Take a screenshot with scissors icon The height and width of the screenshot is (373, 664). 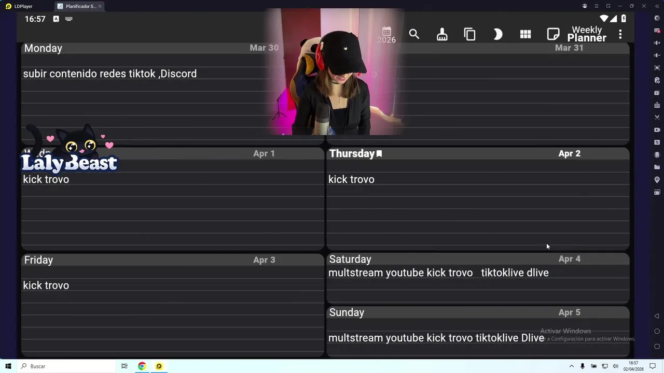657,118
